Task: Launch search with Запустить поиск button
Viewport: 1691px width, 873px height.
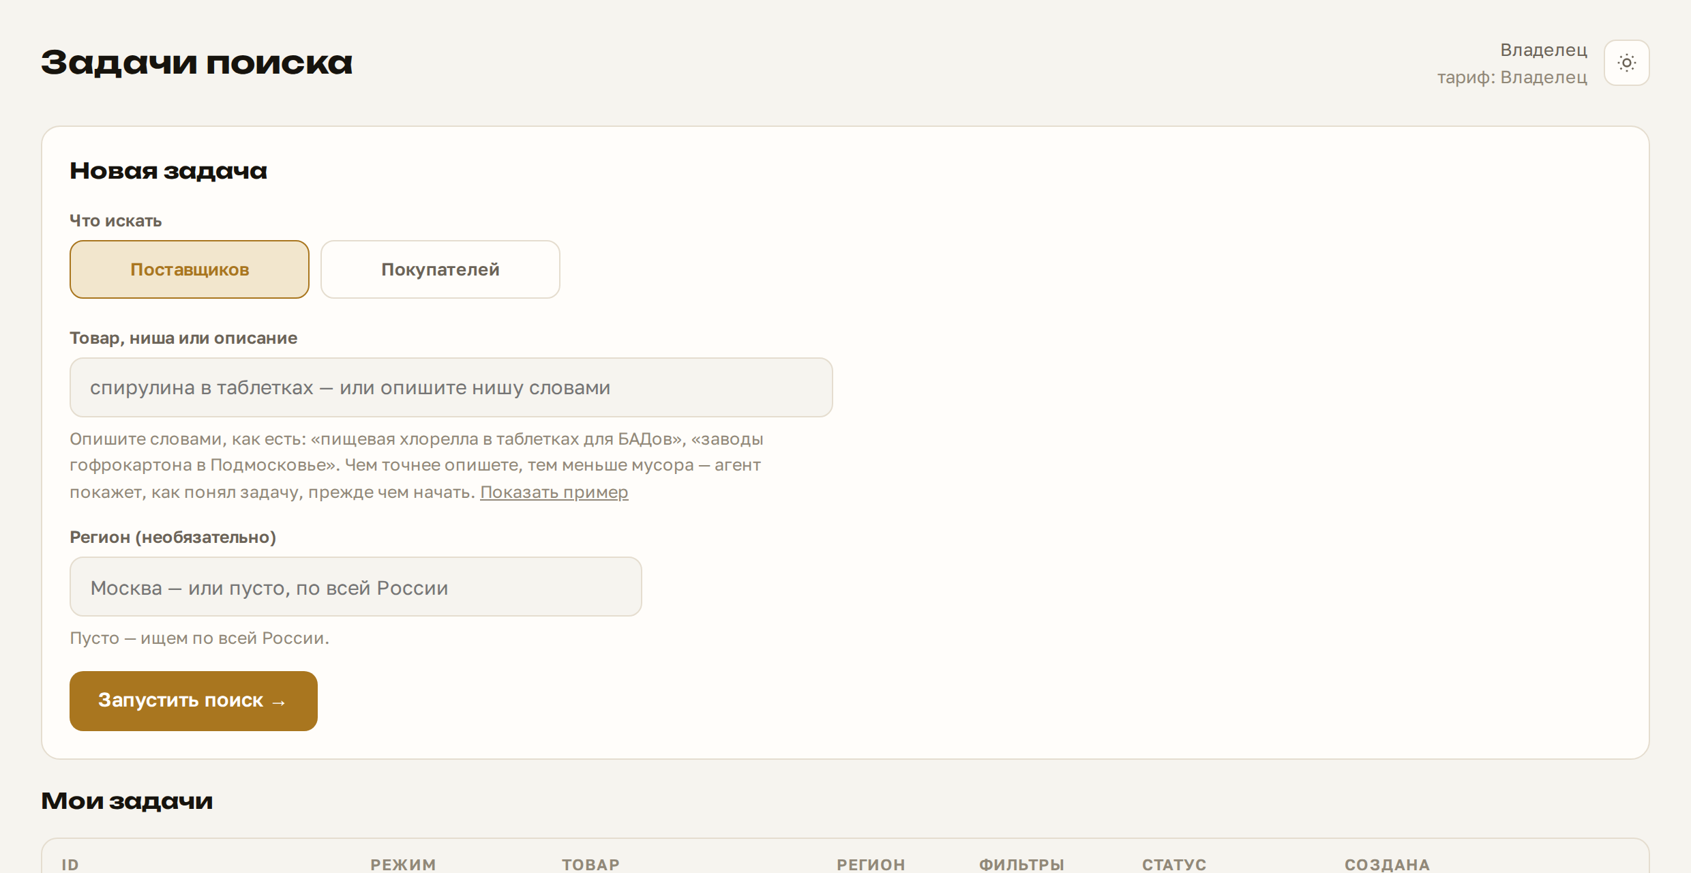Action: tap(194, 701)
